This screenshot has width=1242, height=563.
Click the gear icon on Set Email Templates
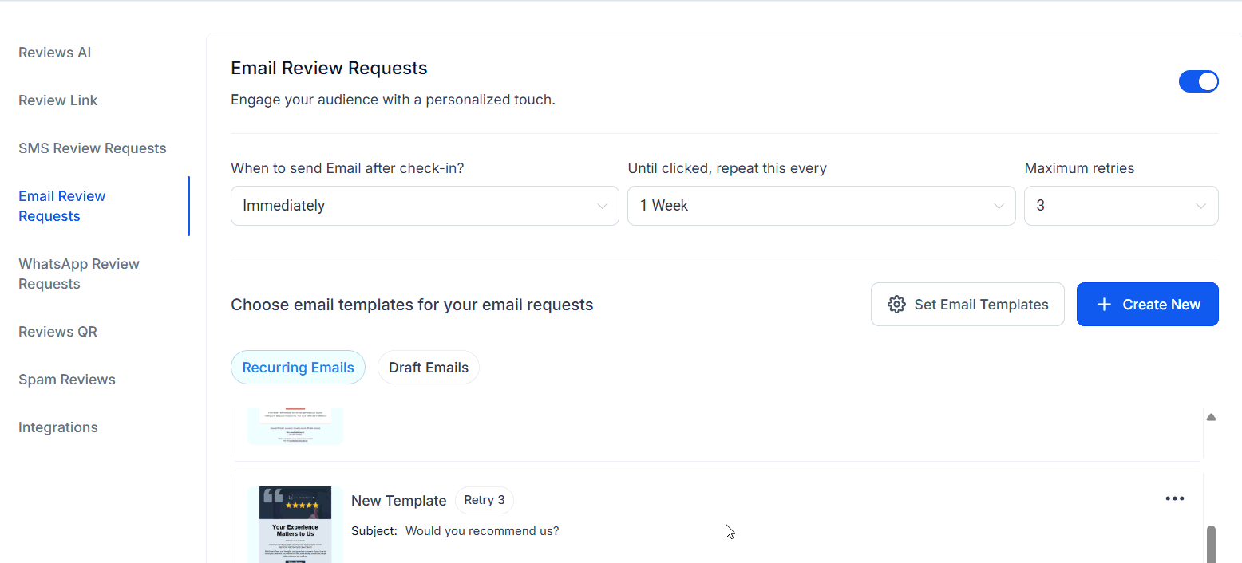(896, 304)
